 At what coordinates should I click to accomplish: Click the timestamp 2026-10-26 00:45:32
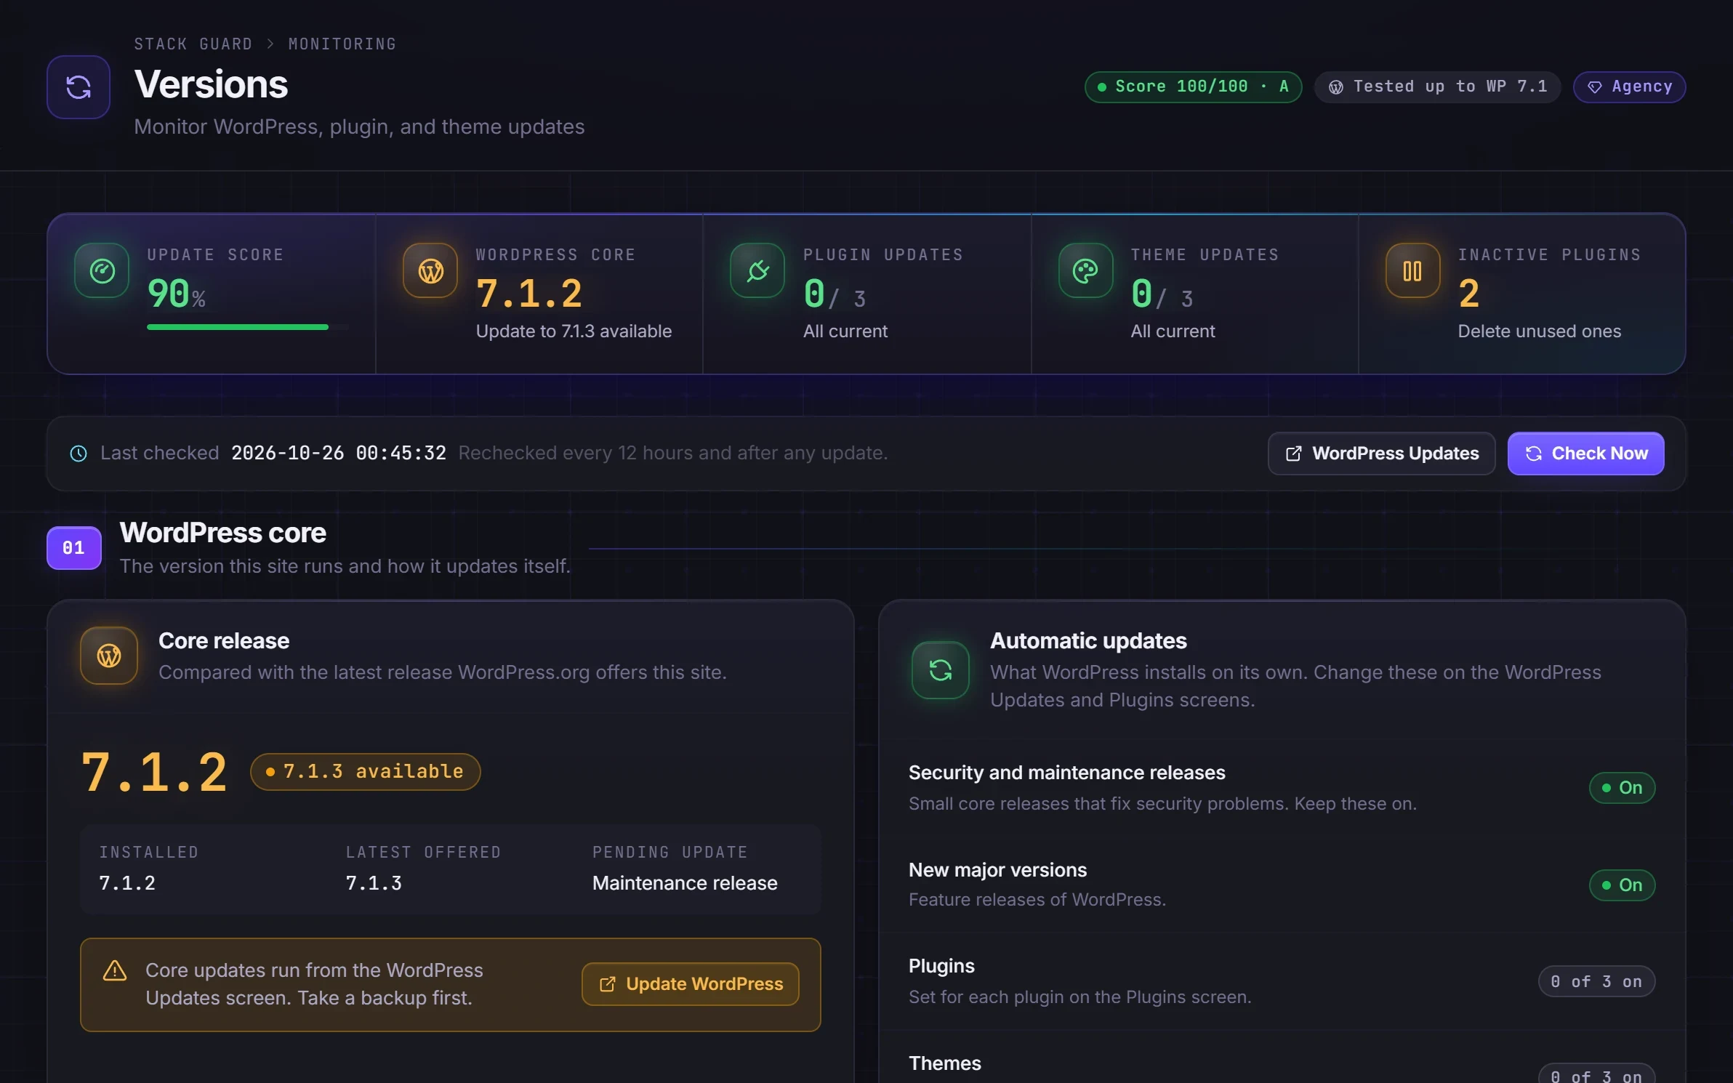pos(339,453)
